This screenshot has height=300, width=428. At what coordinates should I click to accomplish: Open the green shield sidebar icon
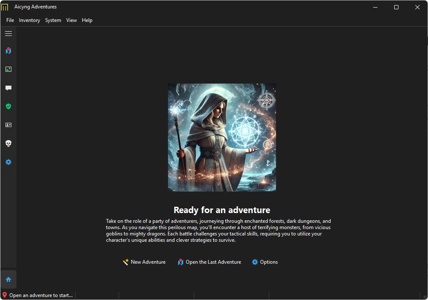pos(8,106)
